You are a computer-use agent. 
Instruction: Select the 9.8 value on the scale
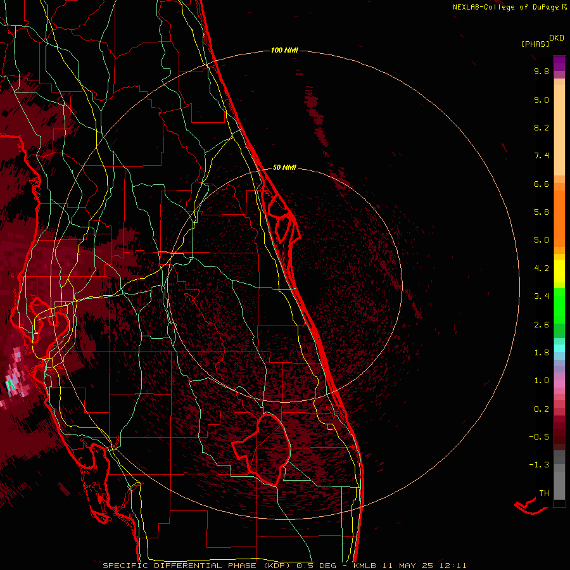tap(541, 71)
